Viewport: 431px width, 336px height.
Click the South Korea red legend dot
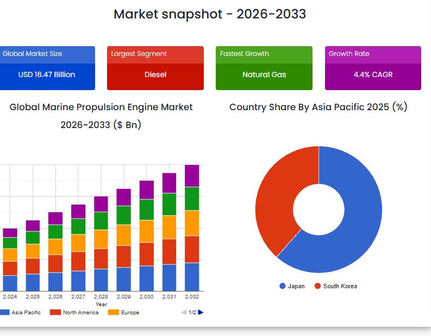pyautogui.click(x=317, y=286)
